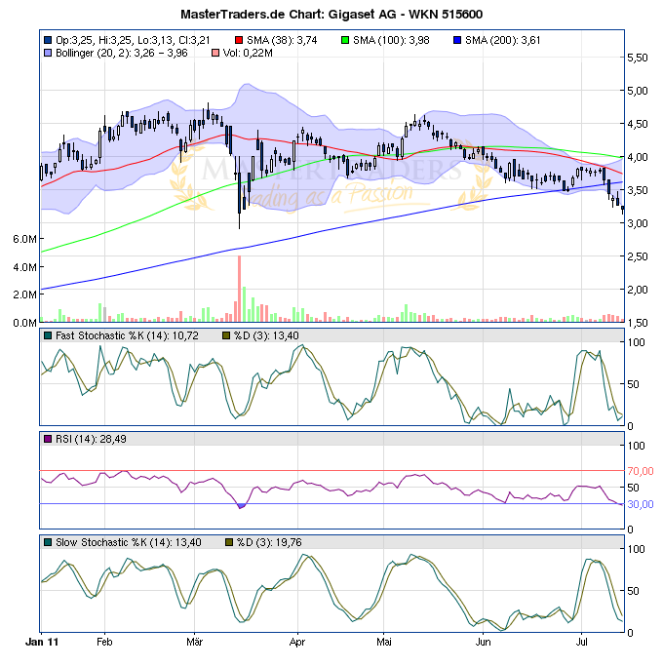The image size is (663, 667).
Task: Click the tallest pink volume bar in mid-March
Action: [240, 289]
